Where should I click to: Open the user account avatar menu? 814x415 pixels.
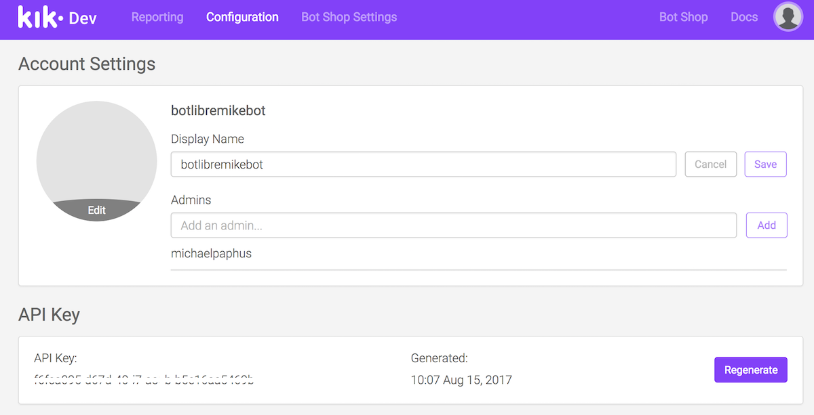click(788, 17)
